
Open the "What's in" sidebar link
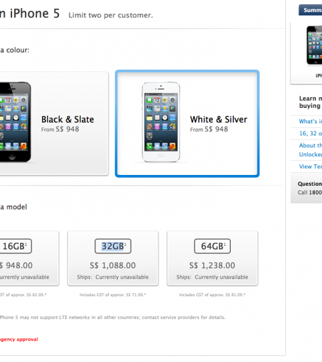(310, 121)
